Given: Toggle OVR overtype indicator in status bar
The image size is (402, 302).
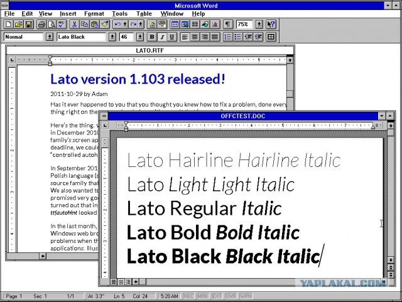Looking at the screenshot, I should point(231,296).
